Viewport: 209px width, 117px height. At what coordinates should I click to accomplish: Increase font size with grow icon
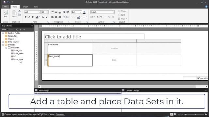[43, 17]
